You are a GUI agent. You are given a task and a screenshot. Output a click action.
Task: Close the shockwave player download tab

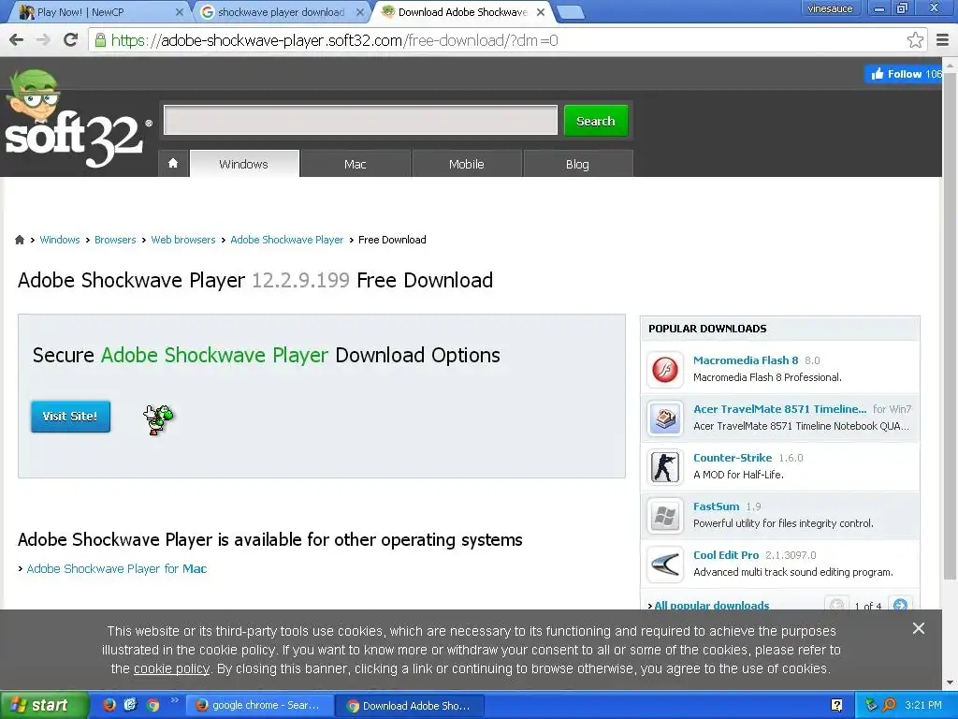[361, 11]
